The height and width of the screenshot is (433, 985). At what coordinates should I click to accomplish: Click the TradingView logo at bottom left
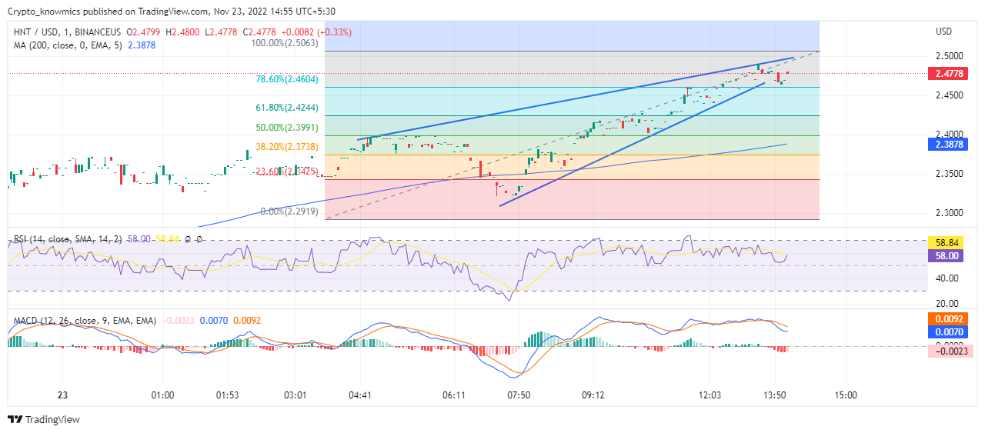[43, 420]
